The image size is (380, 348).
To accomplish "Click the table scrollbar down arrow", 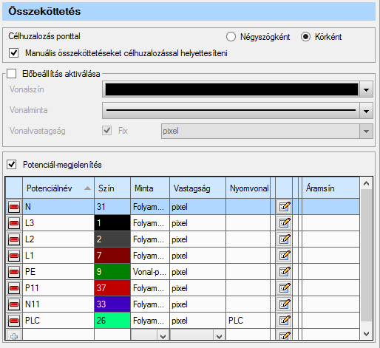I will (x=366, y=334).
